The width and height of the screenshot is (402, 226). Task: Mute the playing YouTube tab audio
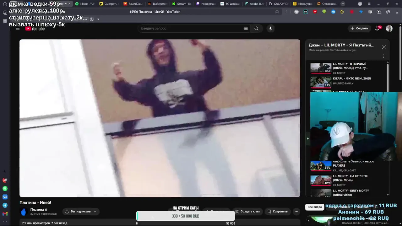[x=66, y=4]
